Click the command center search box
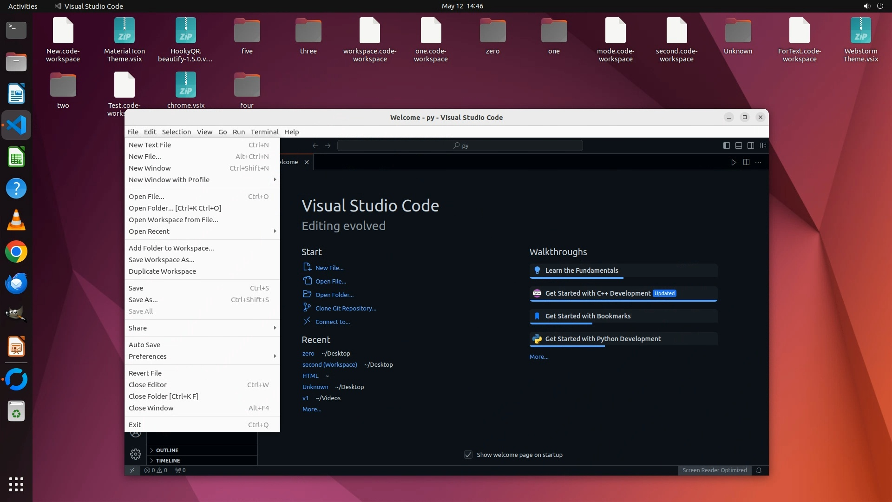 [460, 145]
